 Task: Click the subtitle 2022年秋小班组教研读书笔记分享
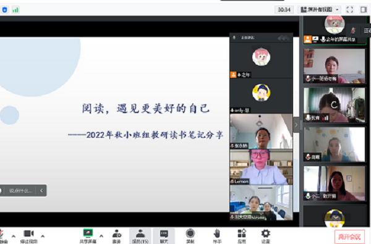[155, 135]
